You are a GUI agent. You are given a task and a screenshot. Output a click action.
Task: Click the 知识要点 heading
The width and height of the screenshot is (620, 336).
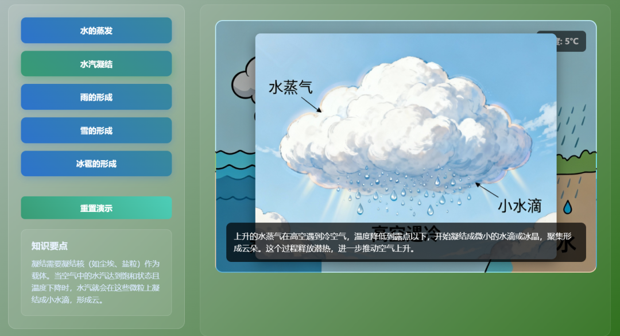tap(49, 246)
